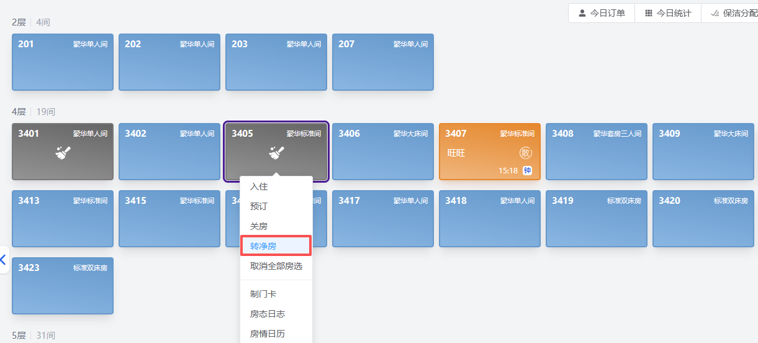This screenshot has width=758, height=343.
Task: Expand the left sidebar with blue chevron
Action: point(3,260)
